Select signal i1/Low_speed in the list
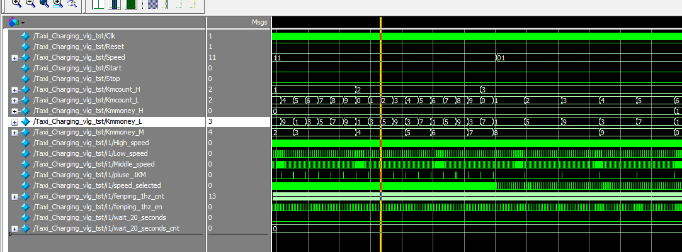This screenshot has width=682, height=252. 90,153
